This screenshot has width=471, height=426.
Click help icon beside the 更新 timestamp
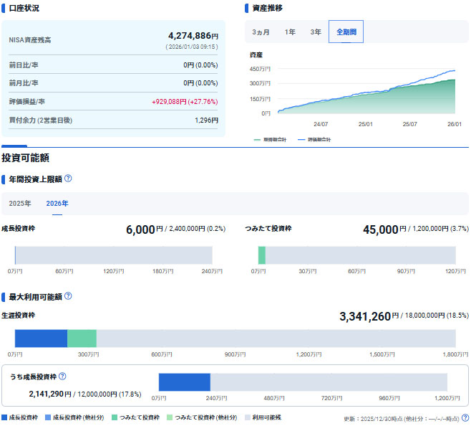coord(465,417)
